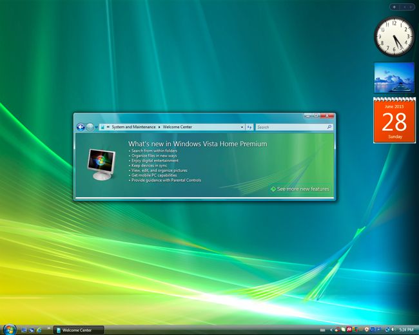
Task: Click the Refresh button beside the address bar
Action: tap(249, 127)
